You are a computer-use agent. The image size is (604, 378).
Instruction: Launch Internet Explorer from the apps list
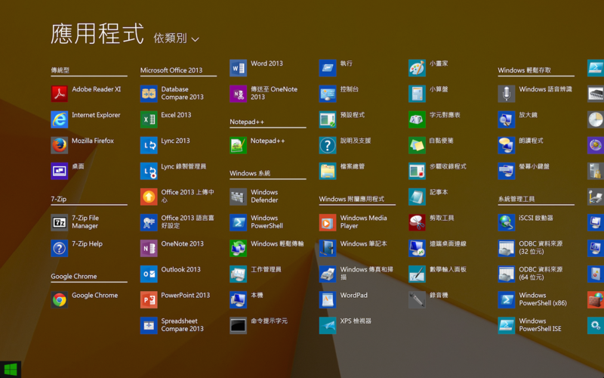pos(60,119)
